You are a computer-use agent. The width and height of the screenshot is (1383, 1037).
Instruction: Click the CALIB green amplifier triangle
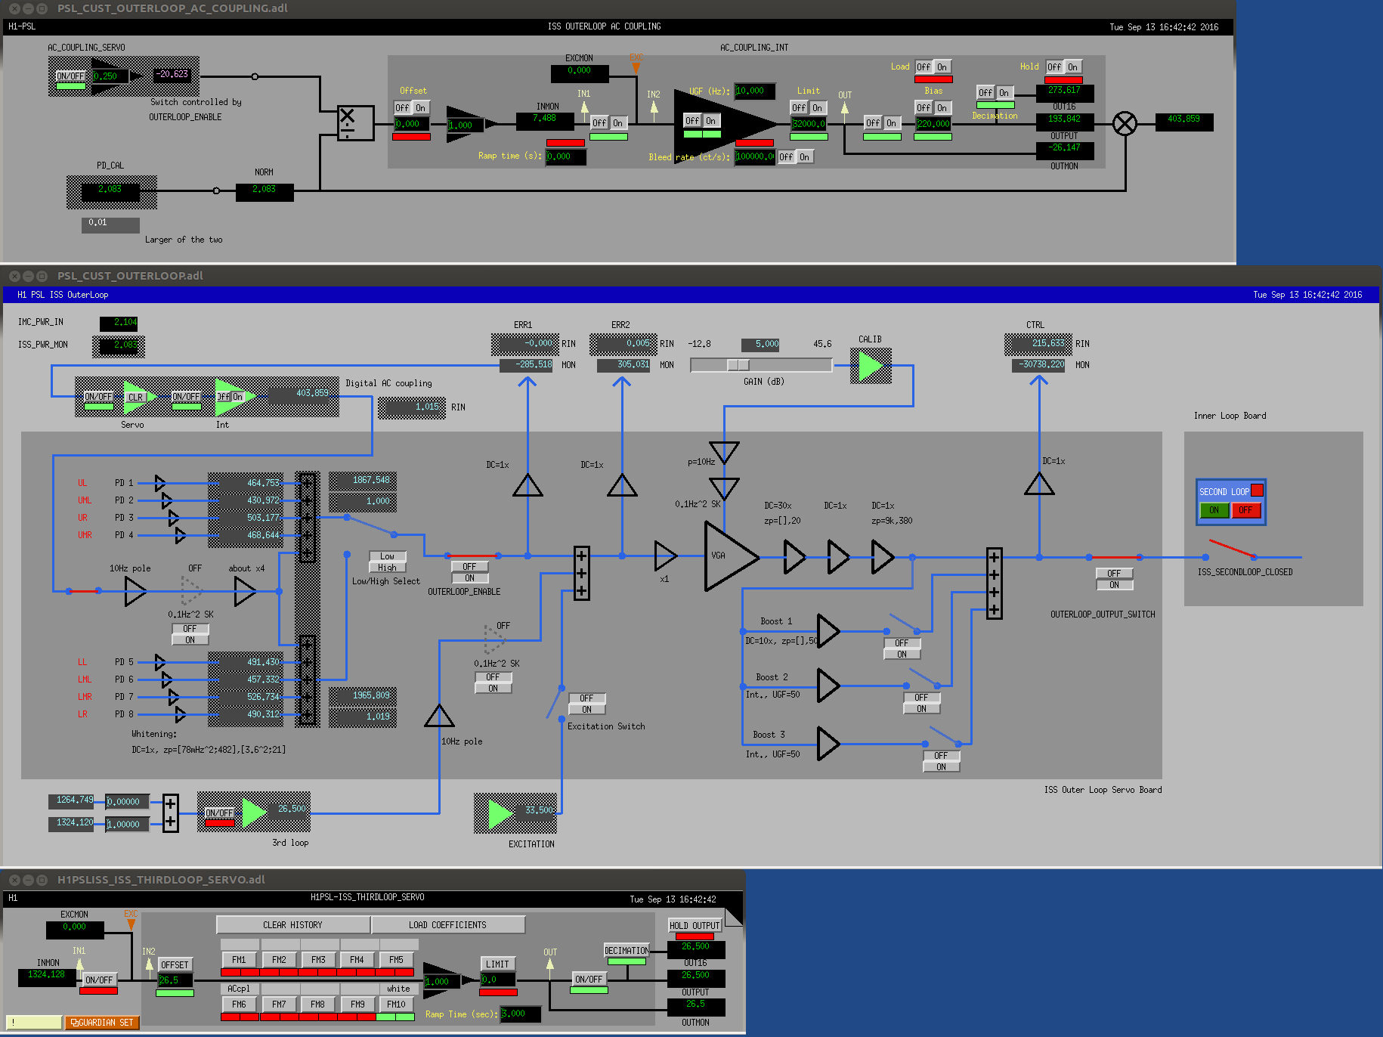871,366
